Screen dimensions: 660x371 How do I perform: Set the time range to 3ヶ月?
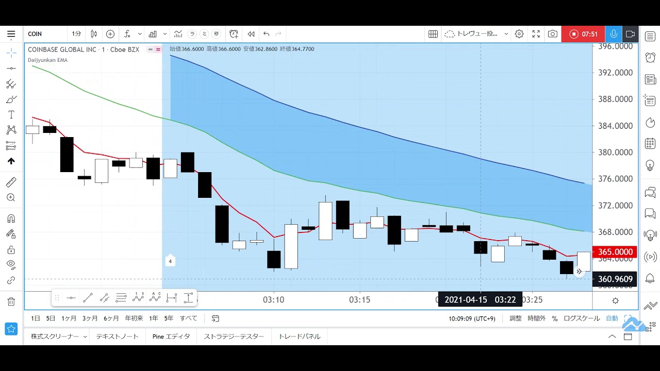coord(90,318)
